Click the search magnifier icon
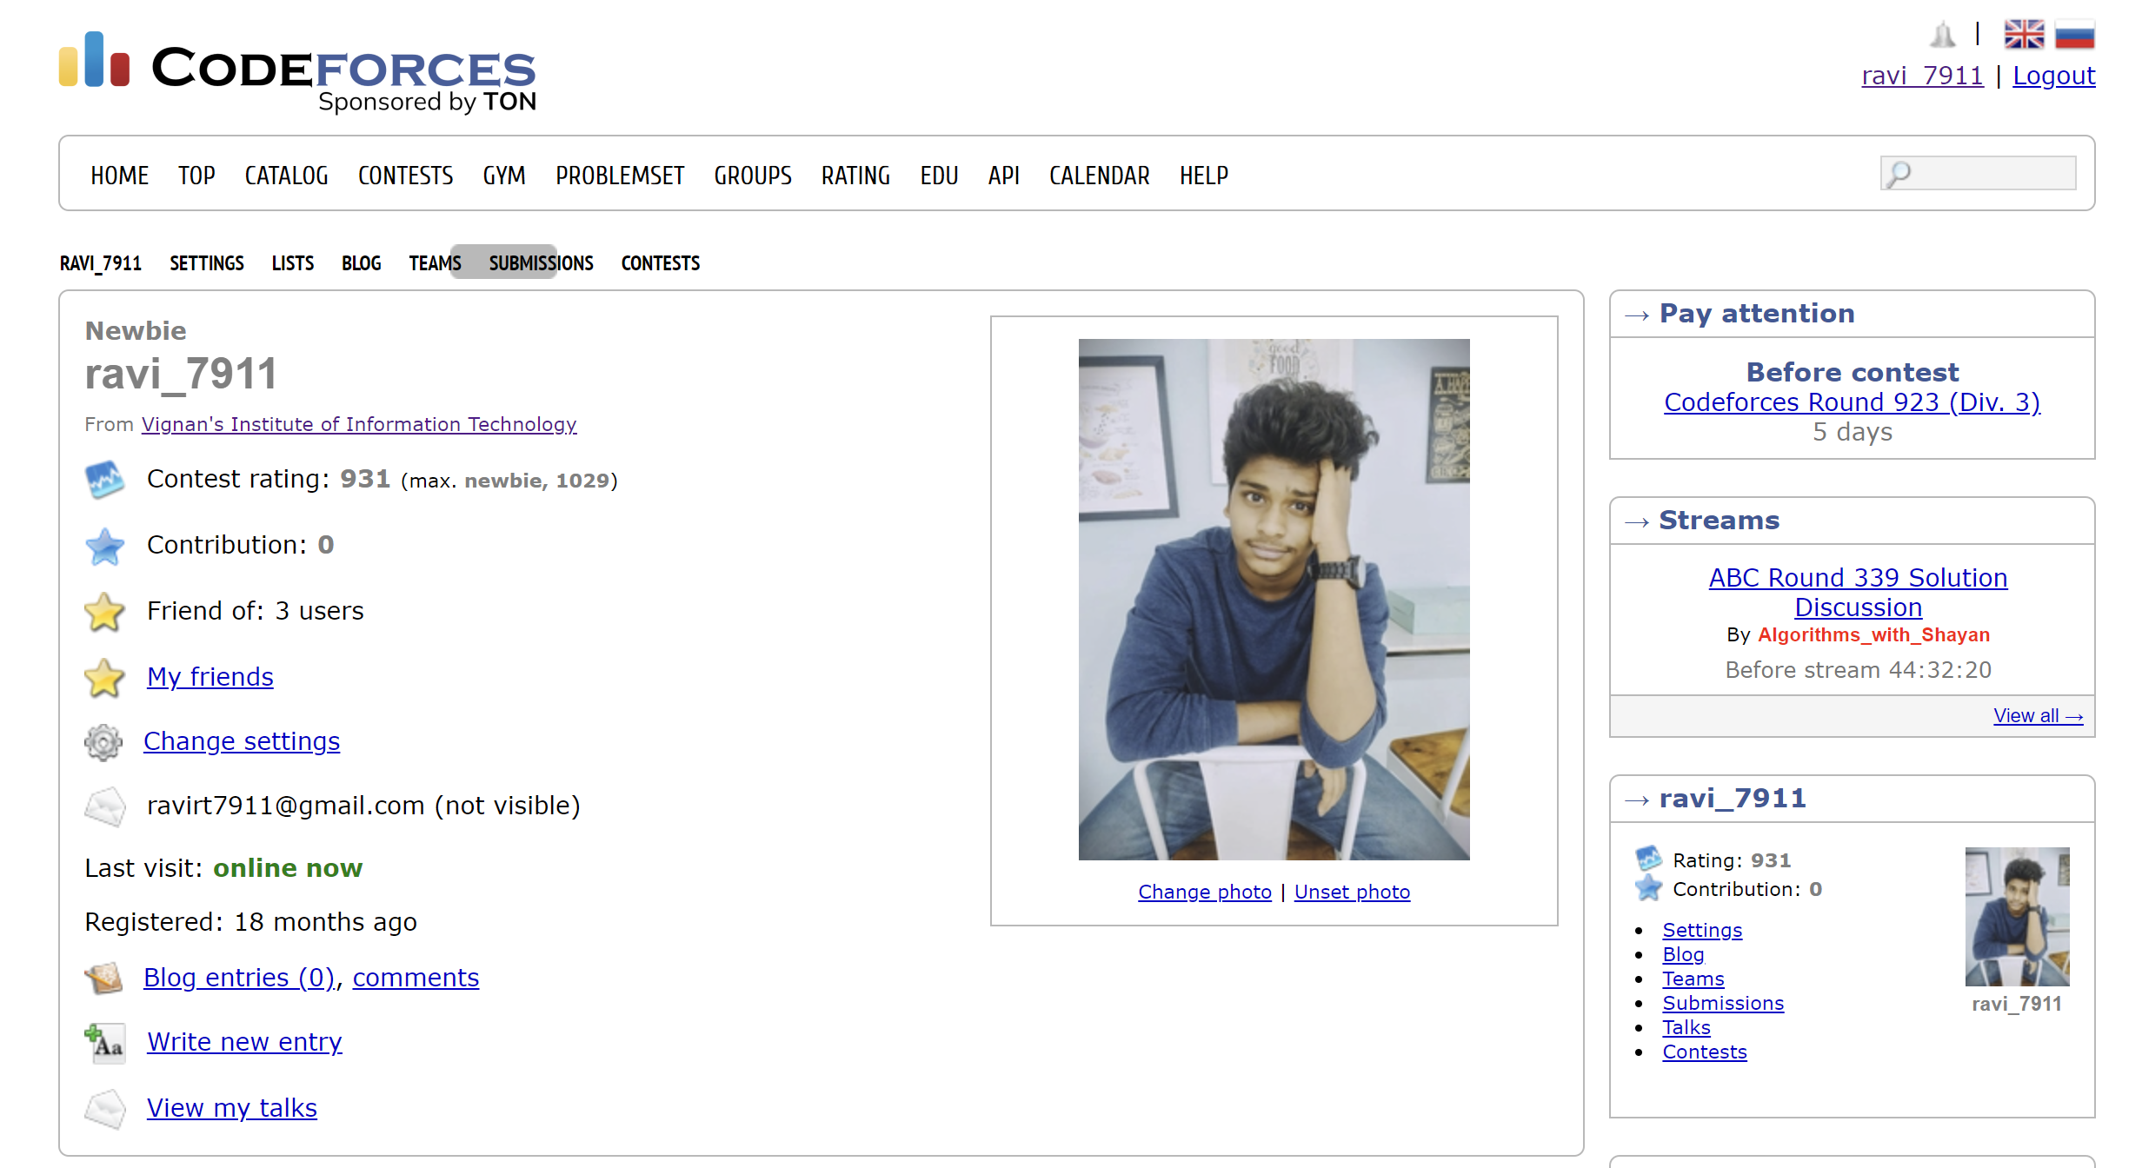Screen dimensions: 2142x1168 pyautogui.click(x=1899, y=174)
